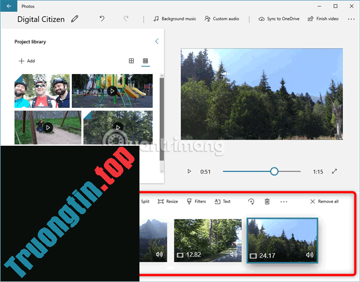Image resolution: width=360 pixels, height=282 pixels.
Task: Open storyboard more options ellipsis
Action: 284,202
